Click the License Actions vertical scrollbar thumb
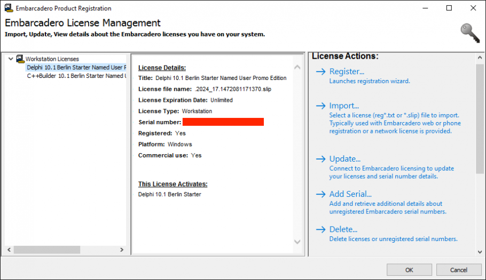The height and width of the screenshot is (280, 486). coord(480,119)
